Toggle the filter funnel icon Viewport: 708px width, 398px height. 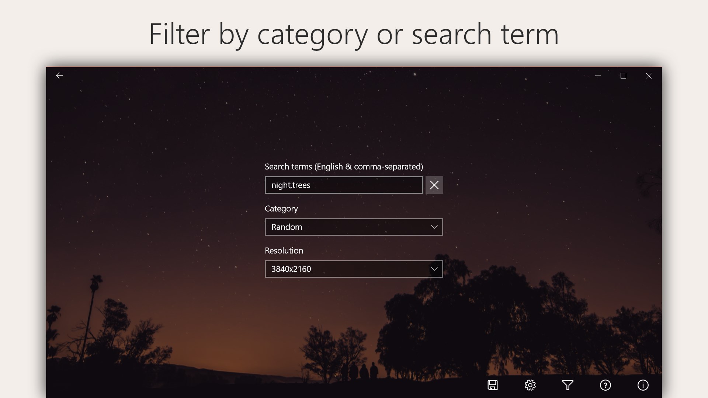point(568,385)
